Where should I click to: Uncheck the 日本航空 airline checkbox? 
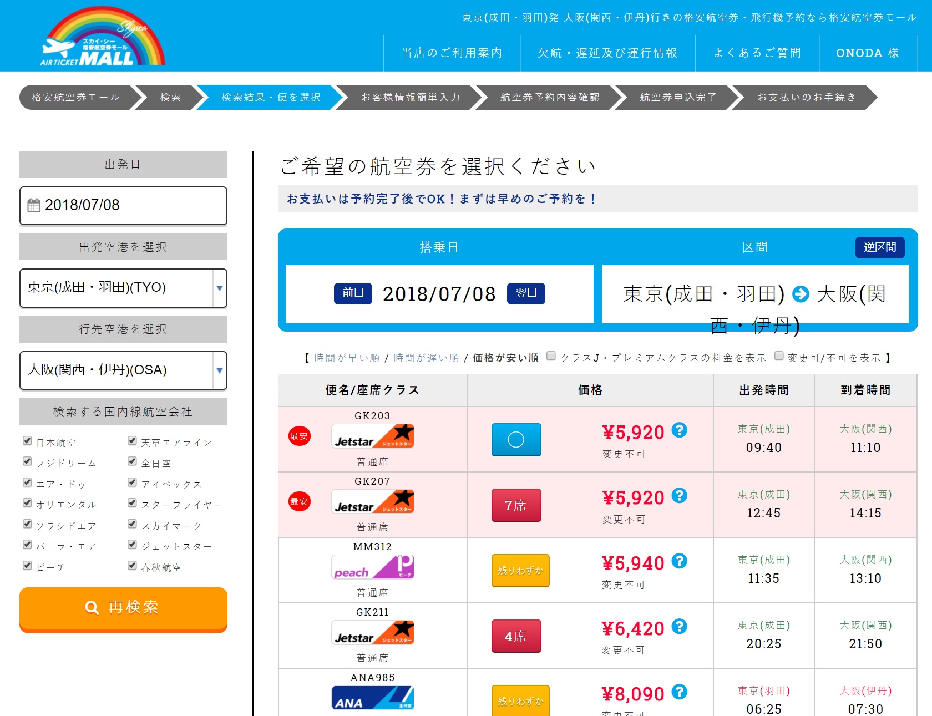27,441
